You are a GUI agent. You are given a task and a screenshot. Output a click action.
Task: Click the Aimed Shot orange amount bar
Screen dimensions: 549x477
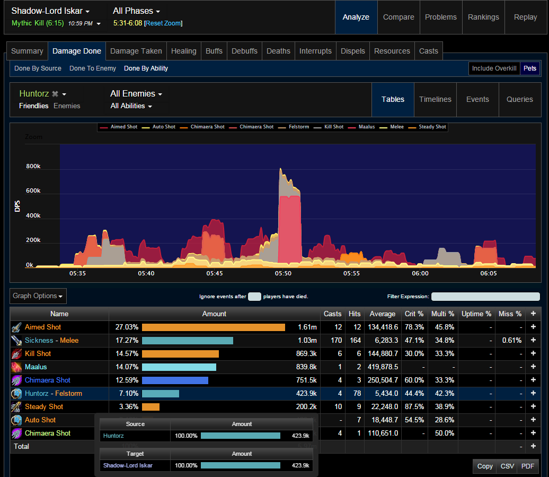point(214,327)
